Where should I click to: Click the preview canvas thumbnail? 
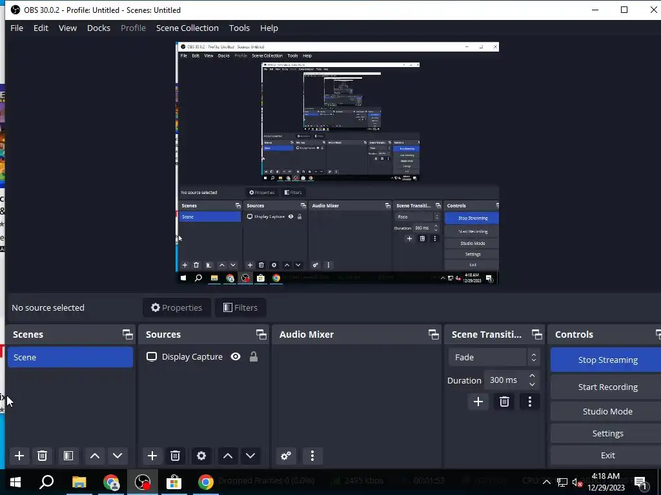(x=337, y=163)
